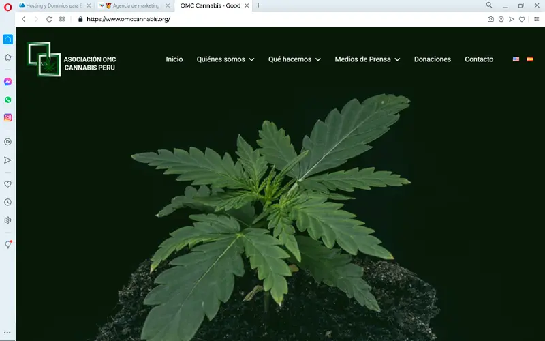
Task: Open Messenger in the Opera sidebar
Action: (x=7, y=81)
